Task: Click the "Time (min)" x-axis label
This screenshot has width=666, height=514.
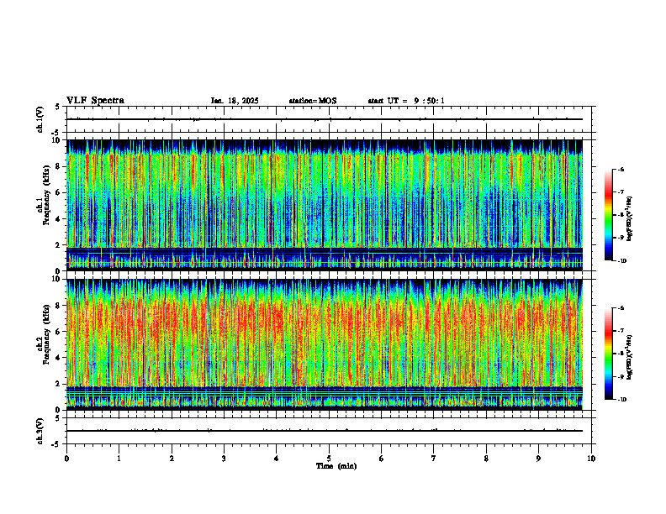Action: [x=336, y=466]
